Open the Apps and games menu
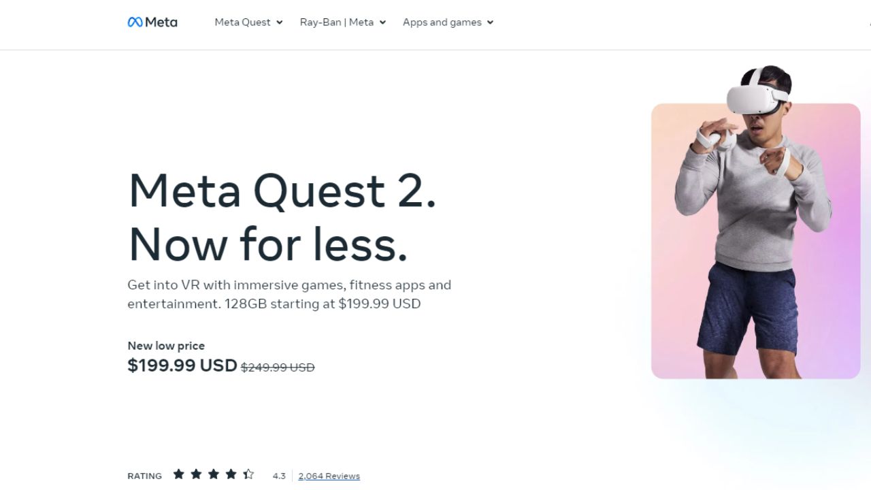This screenshot has width=871, height=490. point(442,22)
